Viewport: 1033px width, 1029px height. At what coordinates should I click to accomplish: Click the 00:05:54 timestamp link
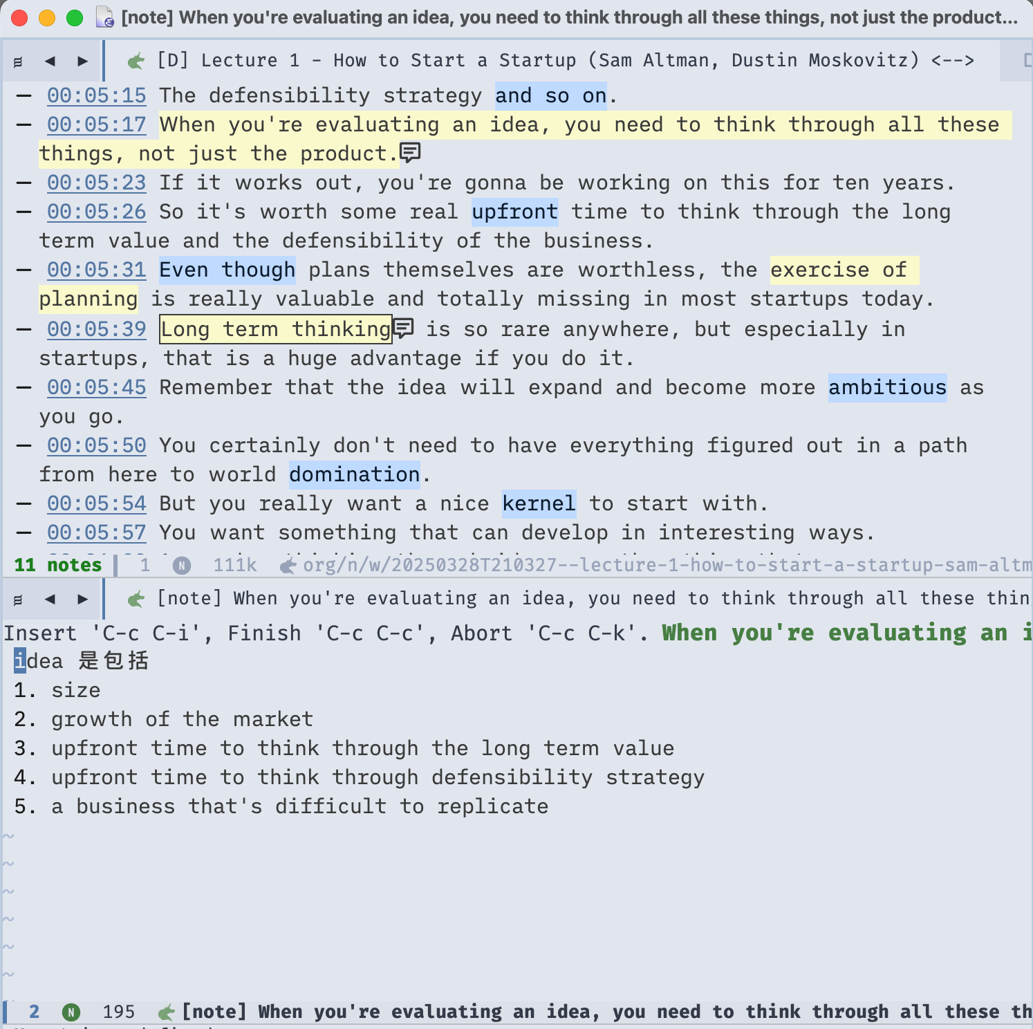(97, 503)
